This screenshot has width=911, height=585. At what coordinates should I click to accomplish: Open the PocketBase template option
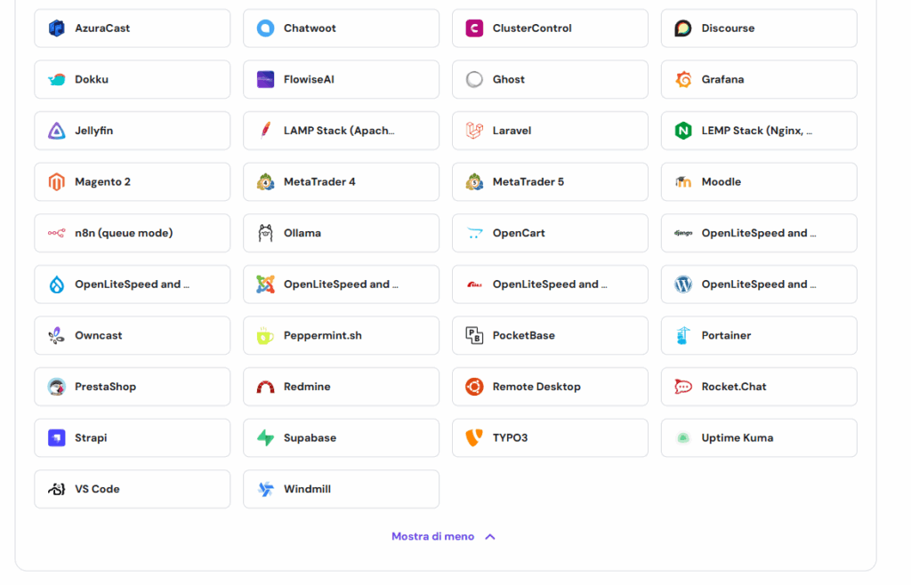[550, 335]
